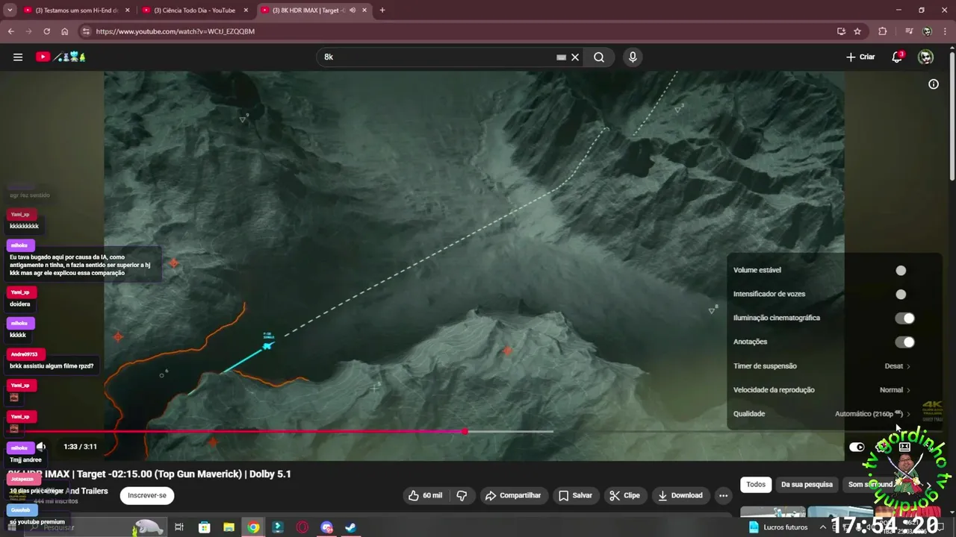View site information icon in address bar
The width and height of the screenshot is (956, 537).
86,31
